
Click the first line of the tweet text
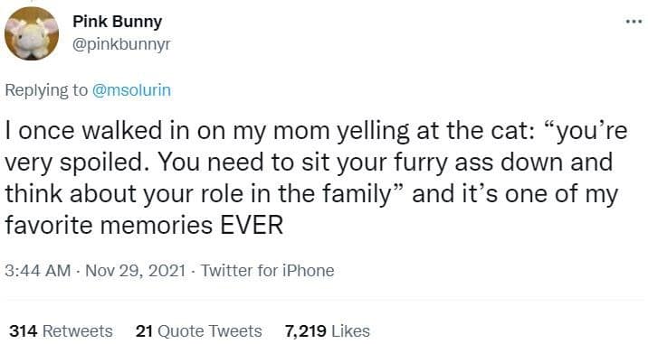pyautogui.click(x=316, y=131)
